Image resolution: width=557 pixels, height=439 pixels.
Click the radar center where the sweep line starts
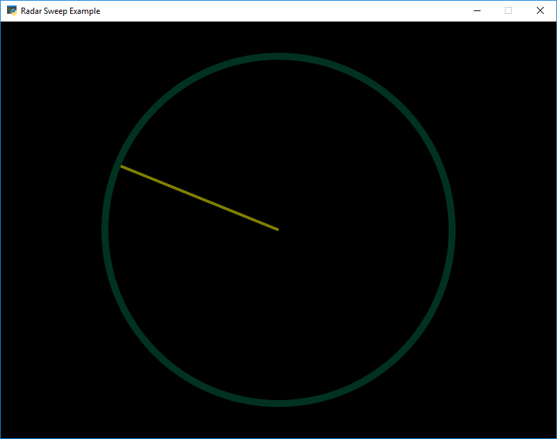coord(278,229)
